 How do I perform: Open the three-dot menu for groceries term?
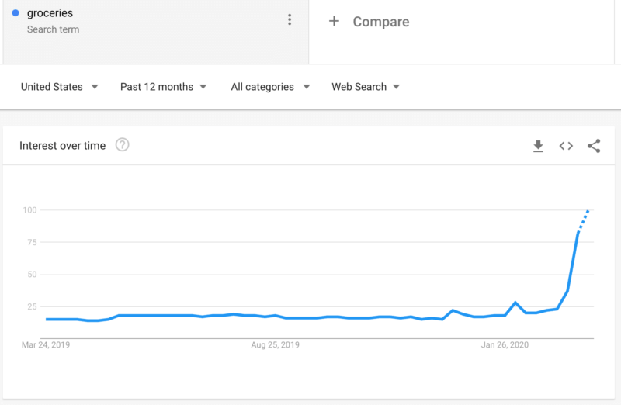tap(290, 20)
